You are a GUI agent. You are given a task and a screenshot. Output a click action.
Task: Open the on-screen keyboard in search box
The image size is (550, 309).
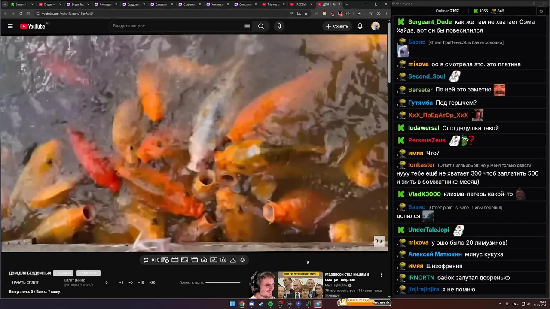[x=247, y=26]
